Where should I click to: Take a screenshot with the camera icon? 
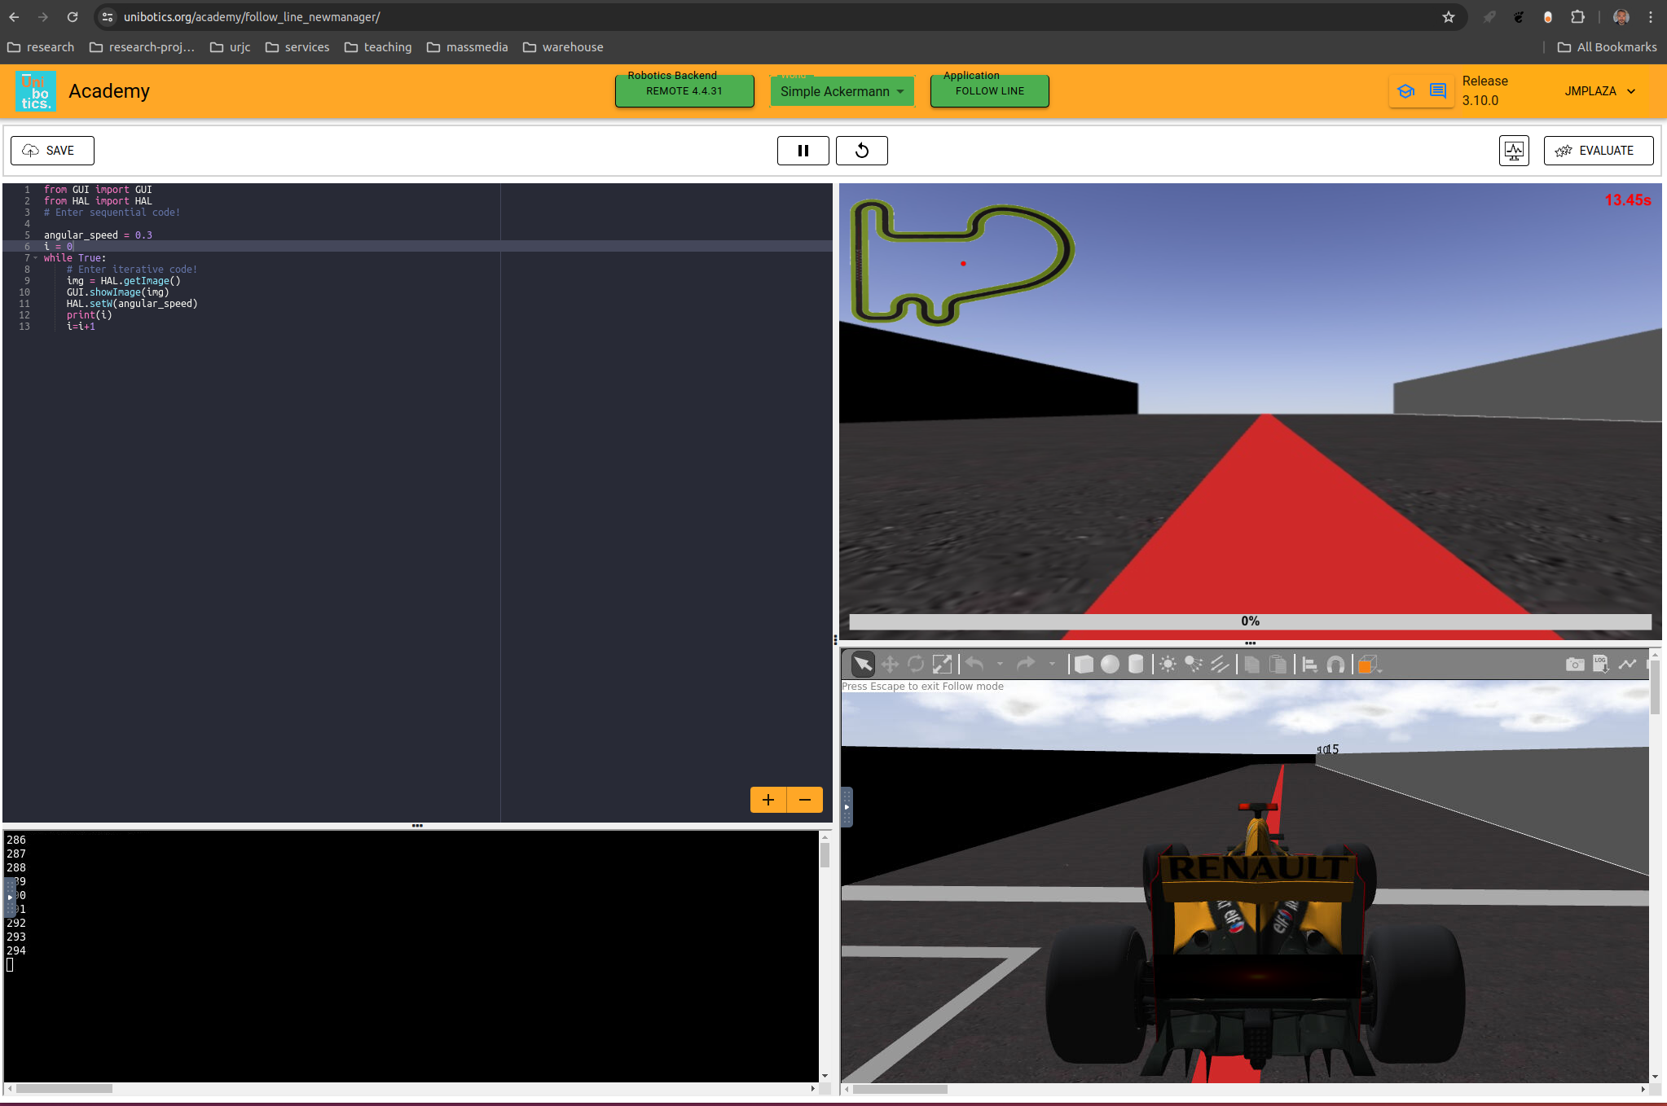[1575, 665]
